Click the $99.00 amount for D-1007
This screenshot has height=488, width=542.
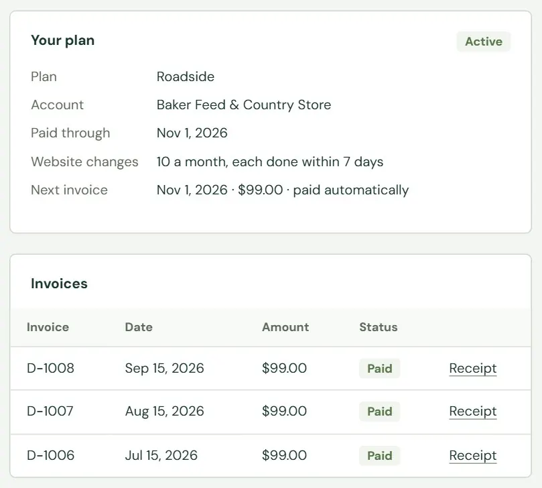(284, 411)
